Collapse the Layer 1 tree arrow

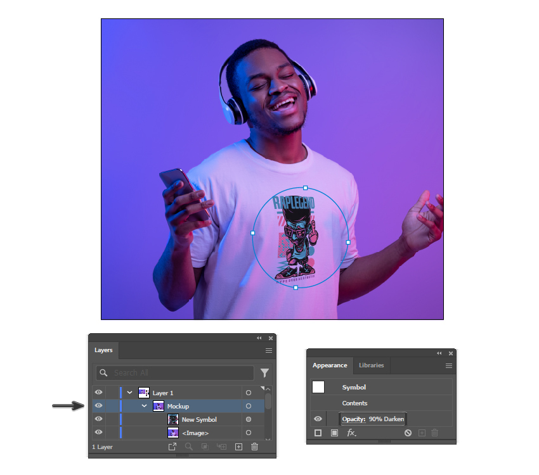pyautogui.click(x=130, y=393)
